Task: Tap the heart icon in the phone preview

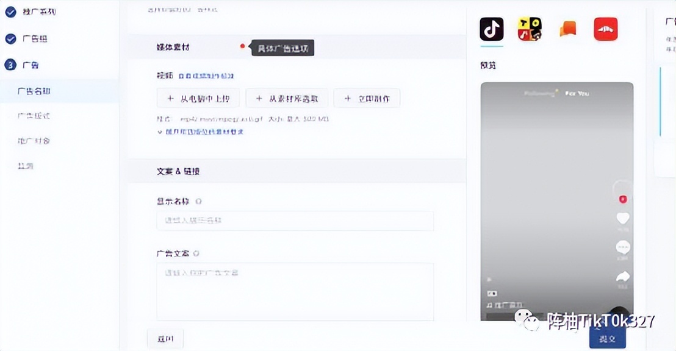Action: [622, 219]
